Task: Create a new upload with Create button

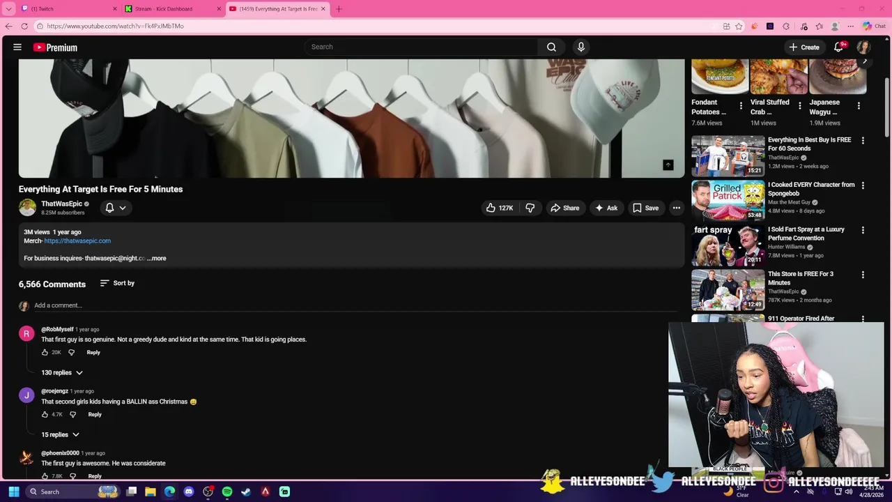Action: click(803, 47)
